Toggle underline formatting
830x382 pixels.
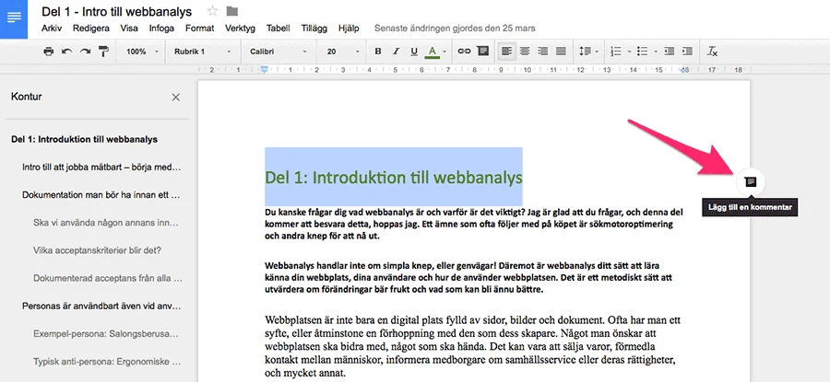[x=414, y=52]
